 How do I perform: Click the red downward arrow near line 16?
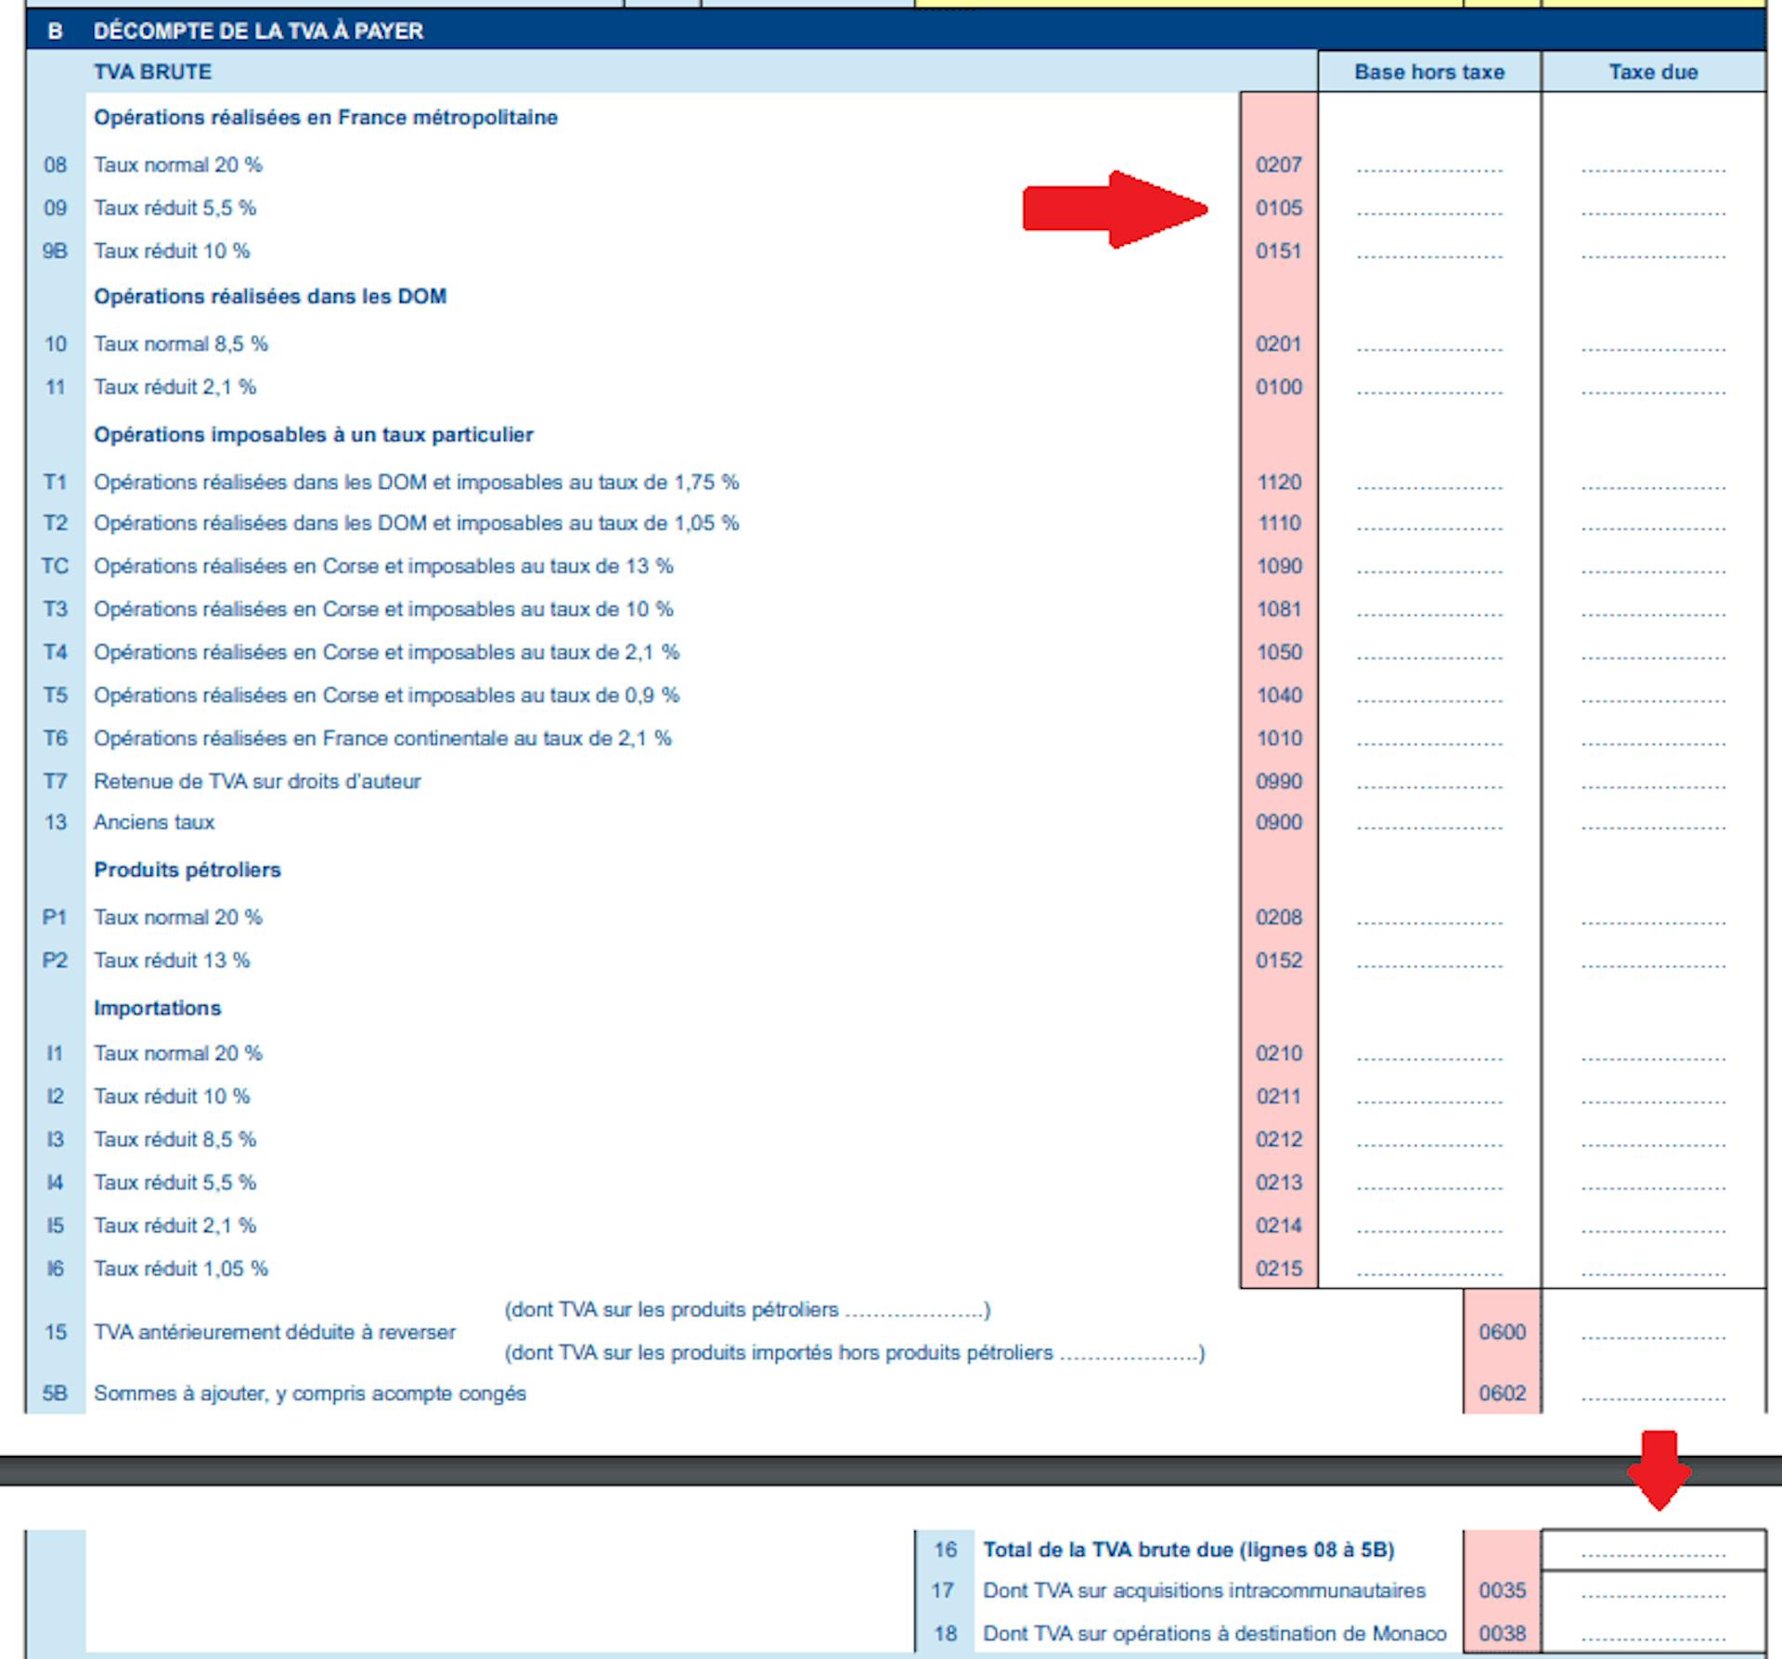tap(1659, 1469)
